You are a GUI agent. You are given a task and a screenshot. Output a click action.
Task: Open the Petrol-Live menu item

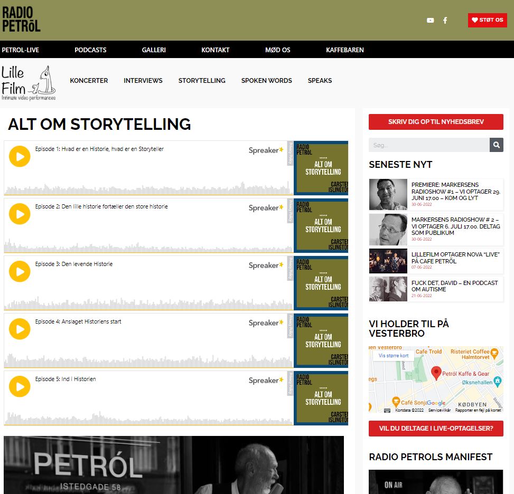[x=20, y=50]
